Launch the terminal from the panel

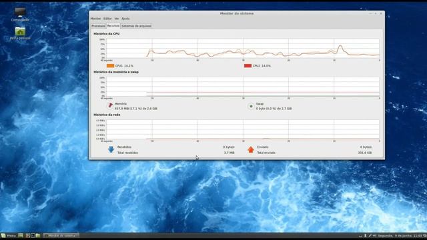click(x=33, y=235)
